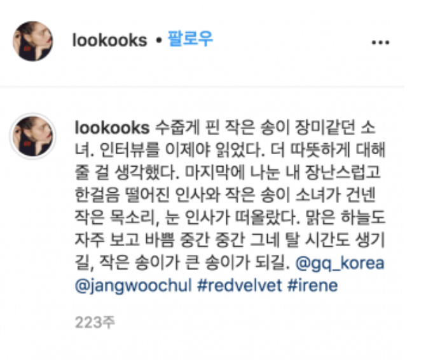Click the phrase 장미같던 in the first caption line
This screenshot has width=426, height=364.
click(325, 127)
